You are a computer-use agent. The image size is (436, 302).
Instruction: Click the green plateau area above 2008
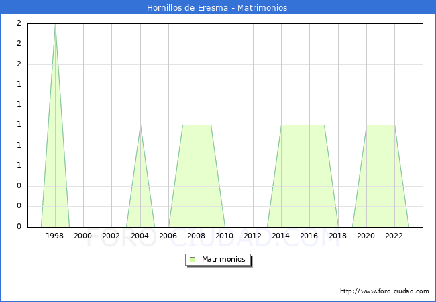click(197, 174)
